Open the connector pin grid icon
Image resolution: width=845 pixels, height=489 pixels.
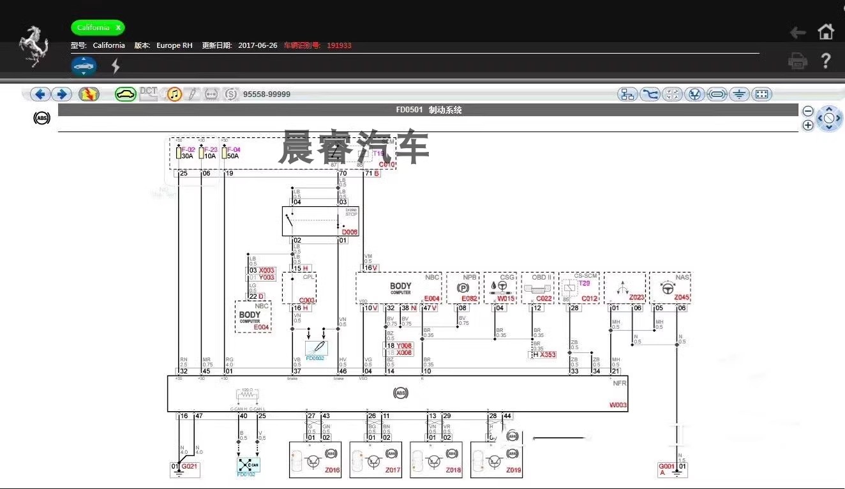[761, 94]
